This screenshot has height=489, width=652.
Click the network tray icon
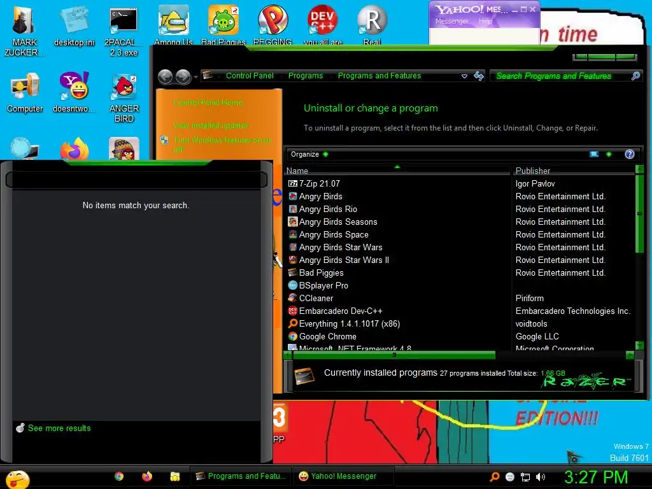pos(525,477)
